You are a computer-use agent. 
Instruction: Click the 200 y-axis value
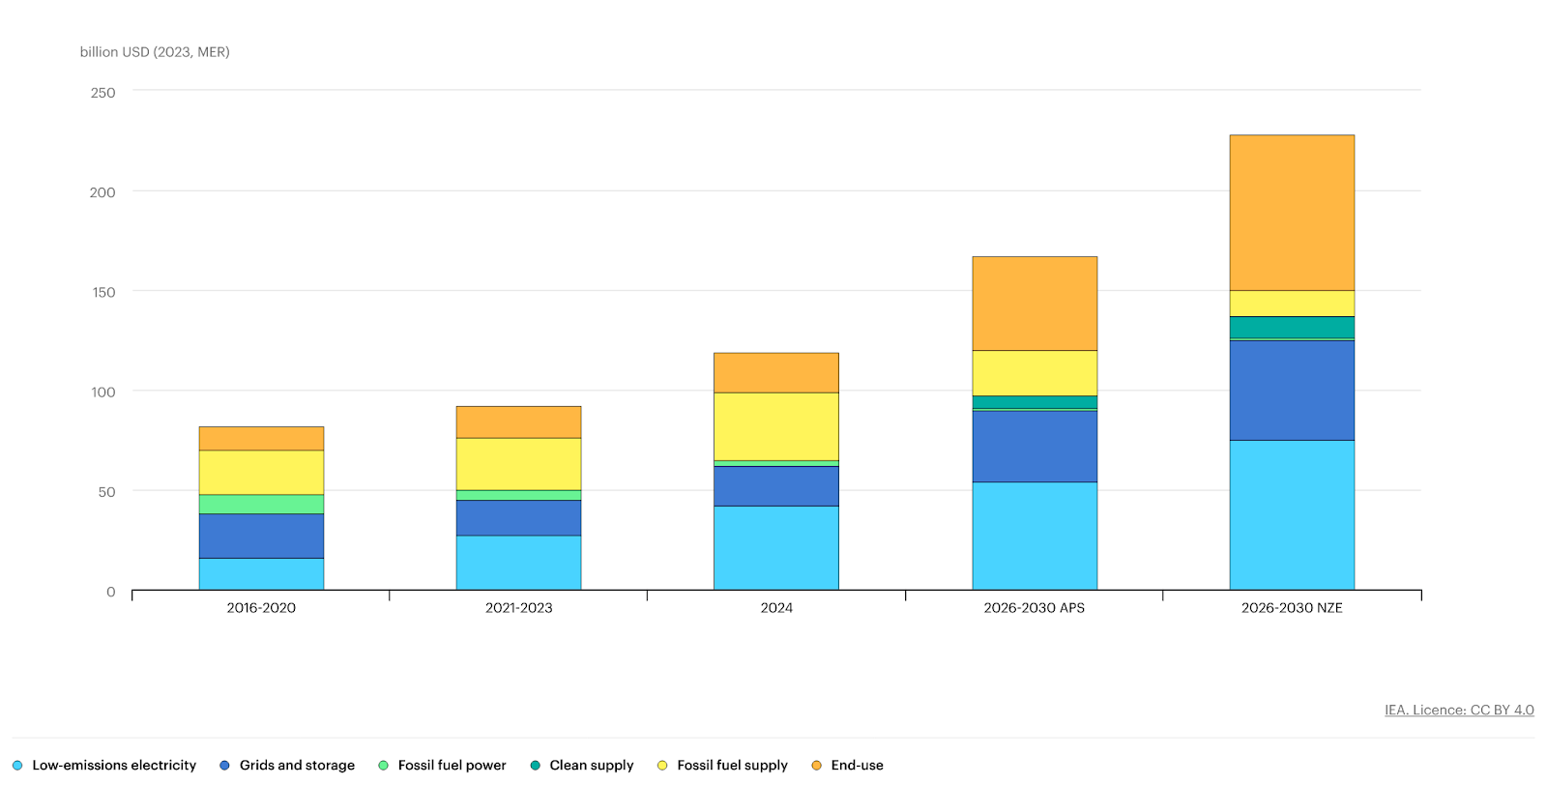coord(102,192)
